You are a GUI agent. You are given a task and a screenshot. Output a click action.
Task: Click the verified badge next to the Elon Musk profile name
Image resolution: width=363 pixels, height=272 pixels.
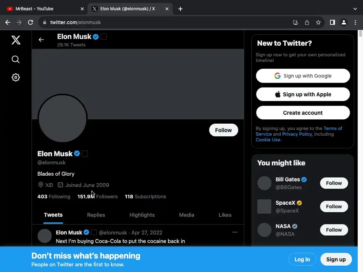77,153
